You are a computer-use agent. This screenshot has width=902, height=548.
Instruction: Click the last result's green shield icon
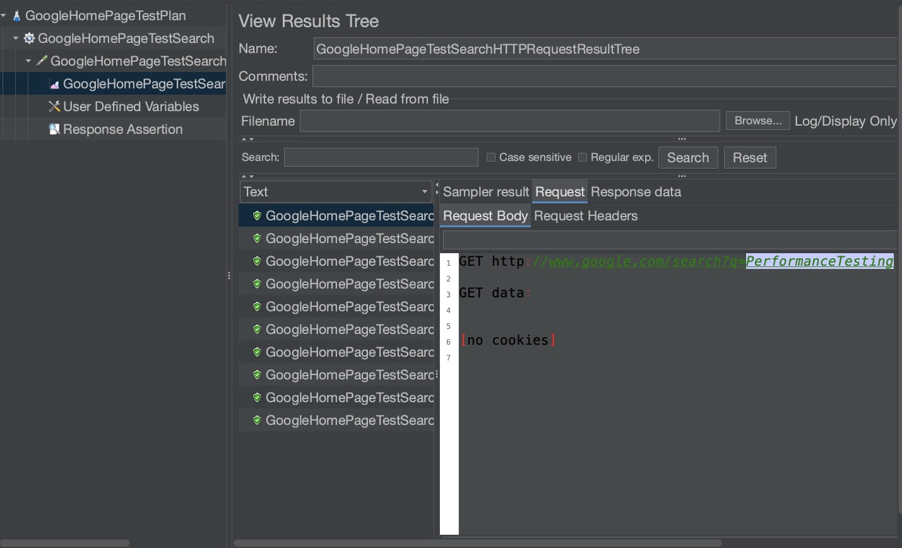[257, 420]
